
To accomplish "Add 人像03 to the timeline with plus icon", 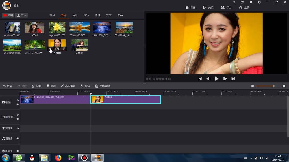I will click(50, 49).
